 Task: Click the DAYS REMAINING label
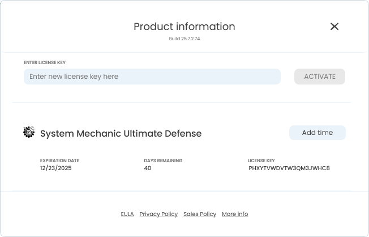(x=163, y=160)
